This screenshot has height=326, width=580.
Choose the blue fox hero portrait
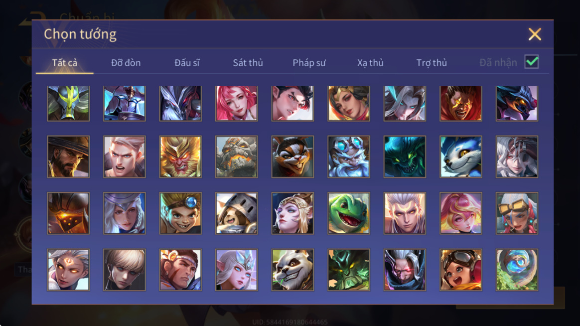coord(460,157)
